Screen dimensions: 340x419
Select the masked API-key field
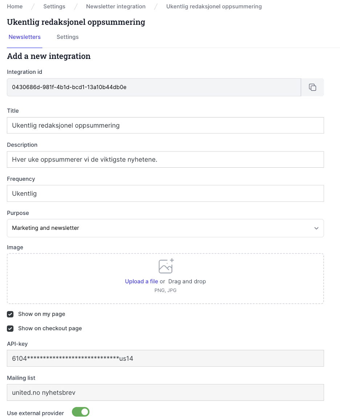(165, 358)
